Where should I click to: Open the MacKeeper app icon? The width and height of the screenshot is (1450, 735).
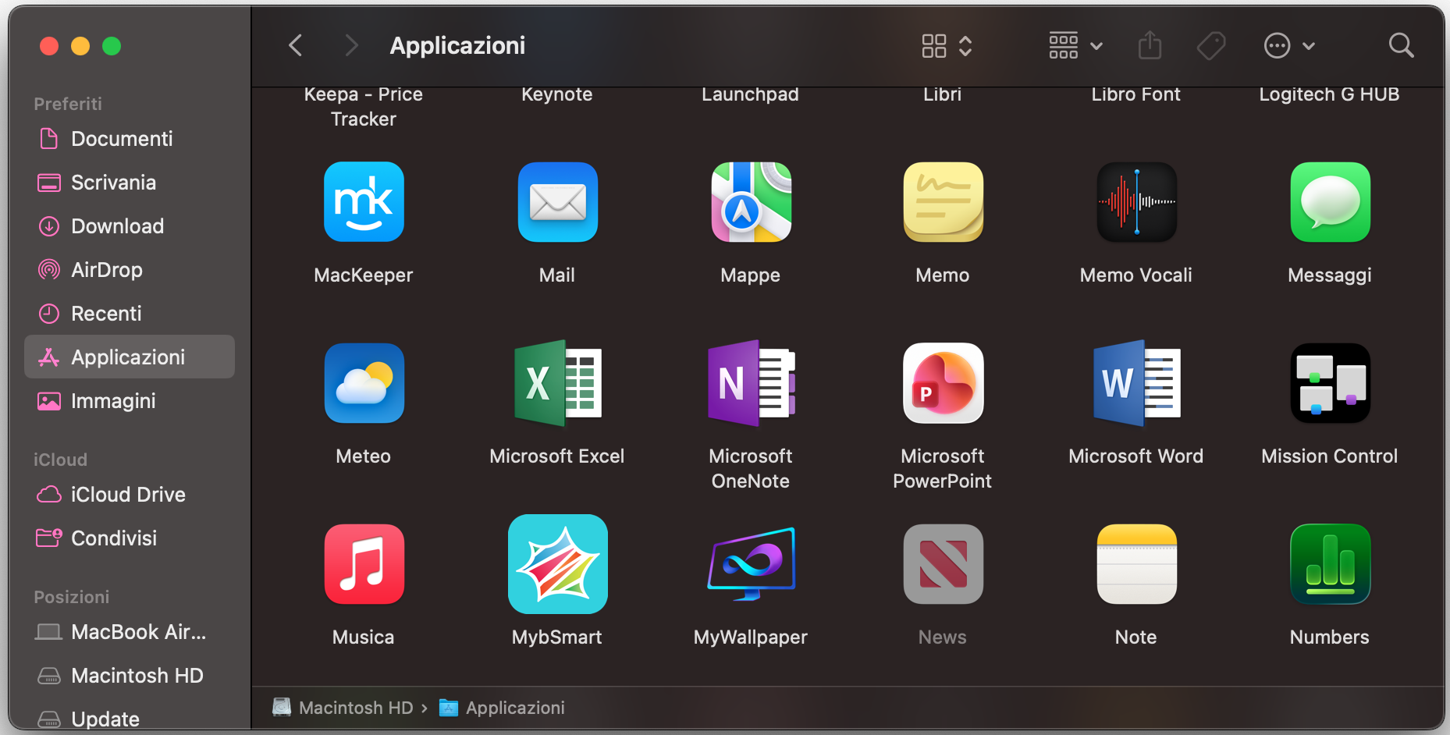[364, 202]
